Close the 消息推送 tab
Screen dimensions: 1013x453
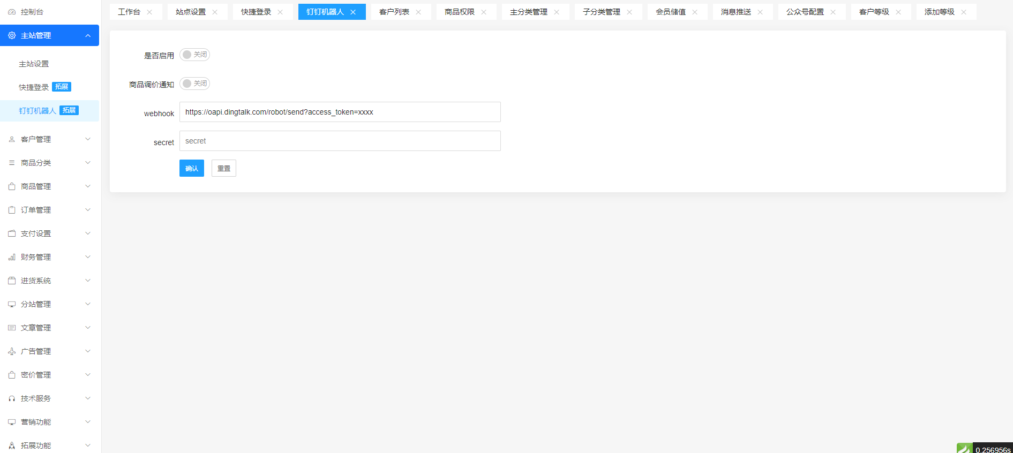(760, 12)
